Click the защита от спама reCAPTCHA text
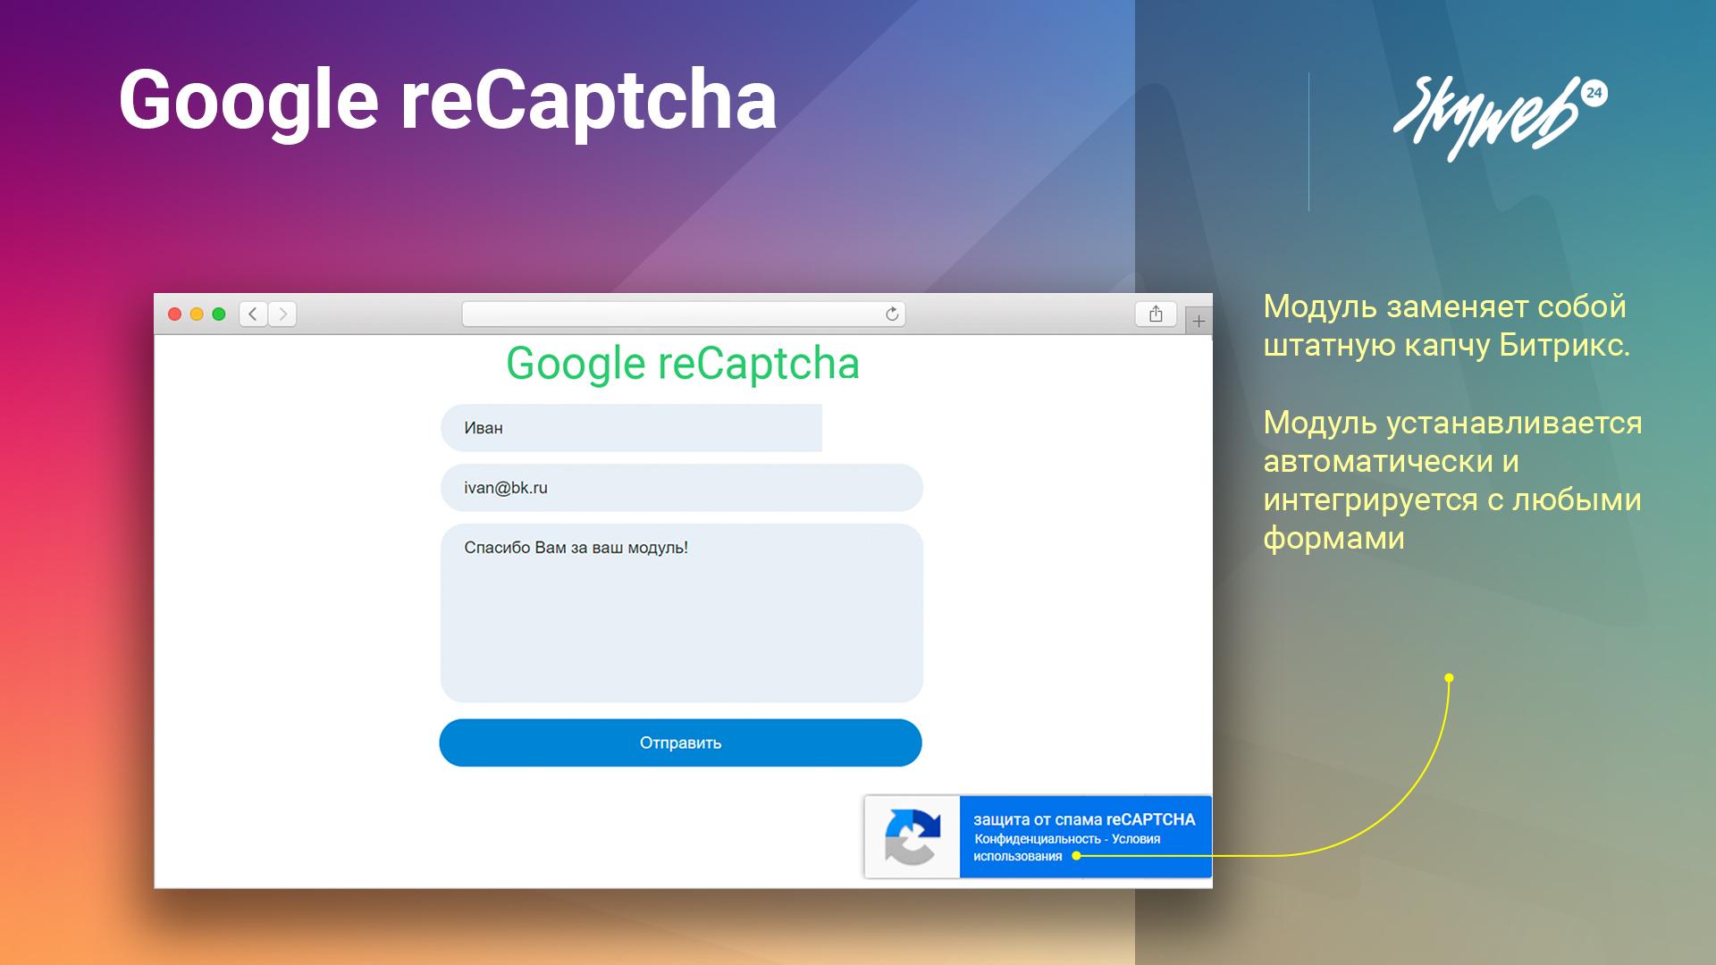The height and width of the screenshot is (965, 1716). (1084, 819)
